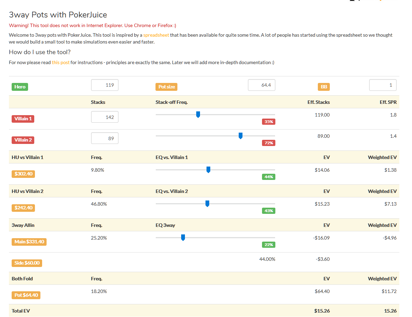The height and width of the screenshot is (317, 412).
Task: Click the 9.80% frequency value
Action: click(98, 170)
